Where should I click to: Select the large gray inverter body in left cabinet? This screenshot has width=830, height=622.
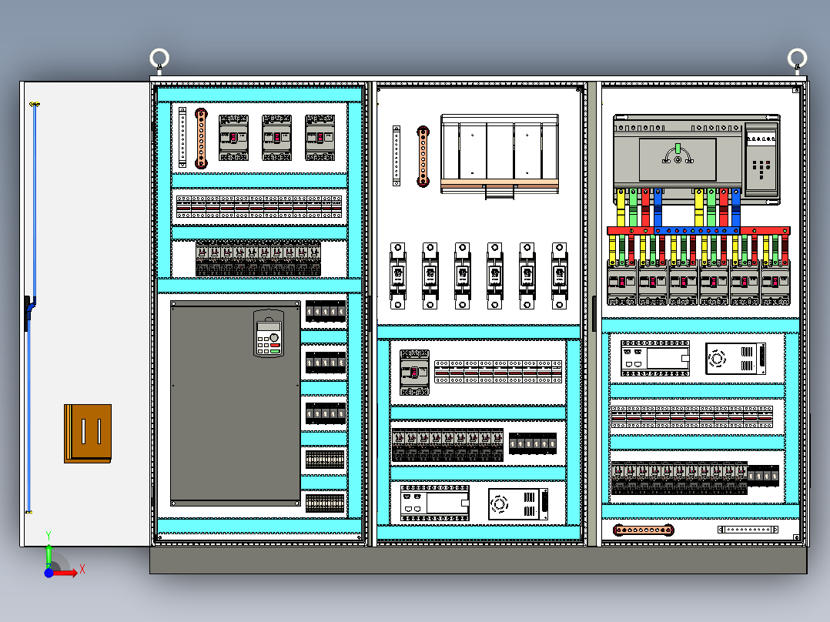[x=236, y=403]
